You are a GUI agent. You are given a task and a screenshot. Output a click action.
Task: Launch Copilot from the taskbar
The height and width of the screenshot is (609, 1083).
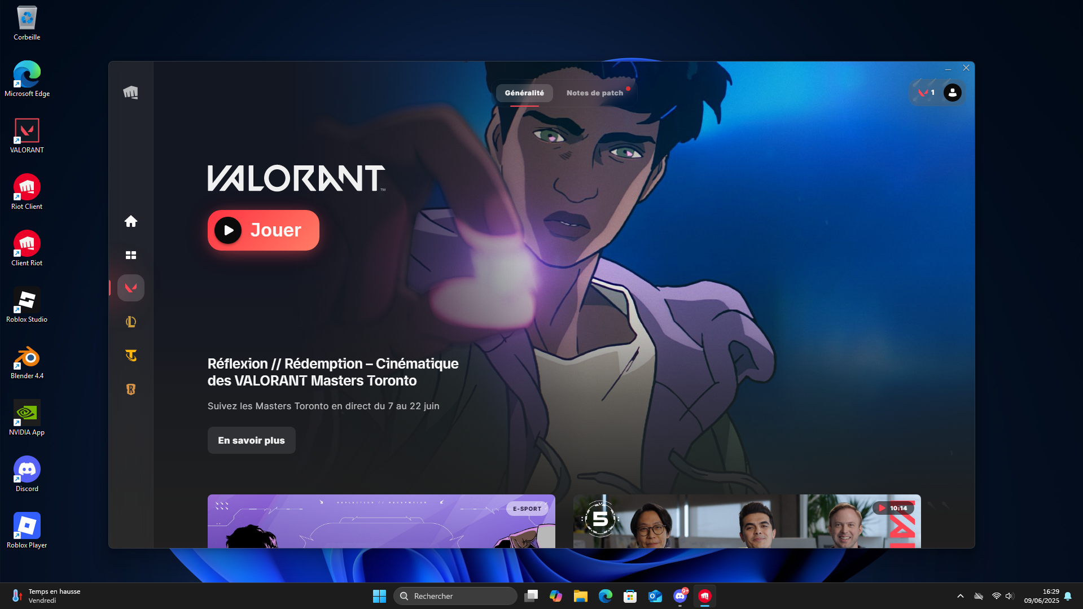tap(556, 596)
